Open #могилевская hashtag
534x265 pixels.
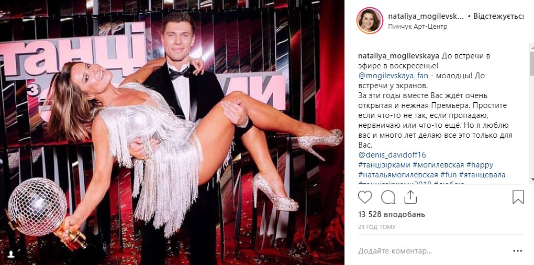(x=438, y=165)
